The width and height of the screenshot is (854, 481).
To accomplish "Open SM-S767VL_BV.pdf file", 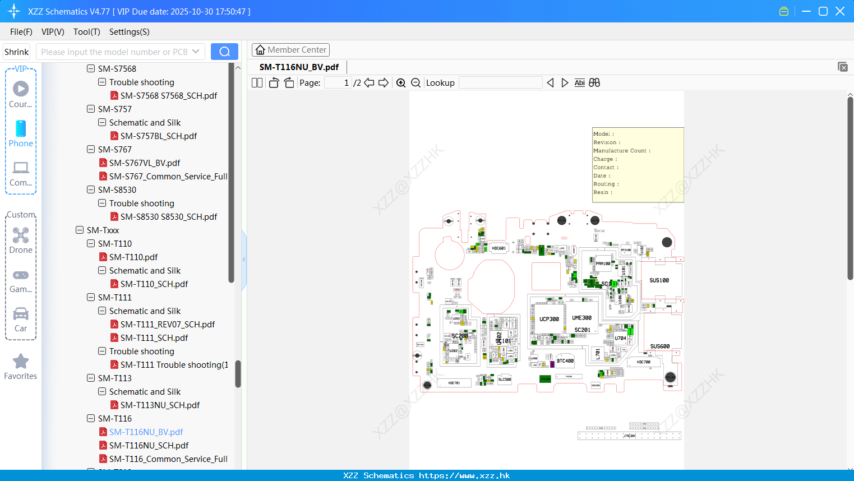I will 145,163.
